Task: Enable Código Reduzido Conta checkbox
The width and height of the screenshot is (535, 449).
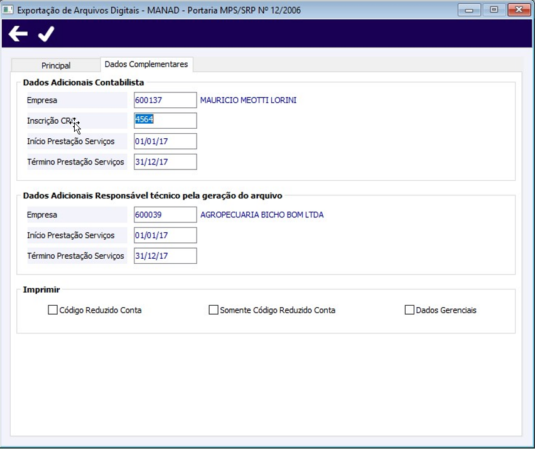Action: pos(53,310)
